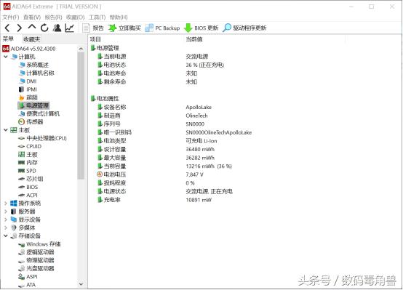This screenshot has width=403, height=290.
Task: Select the 电池电压 row icon
Action: click(100, 174)
